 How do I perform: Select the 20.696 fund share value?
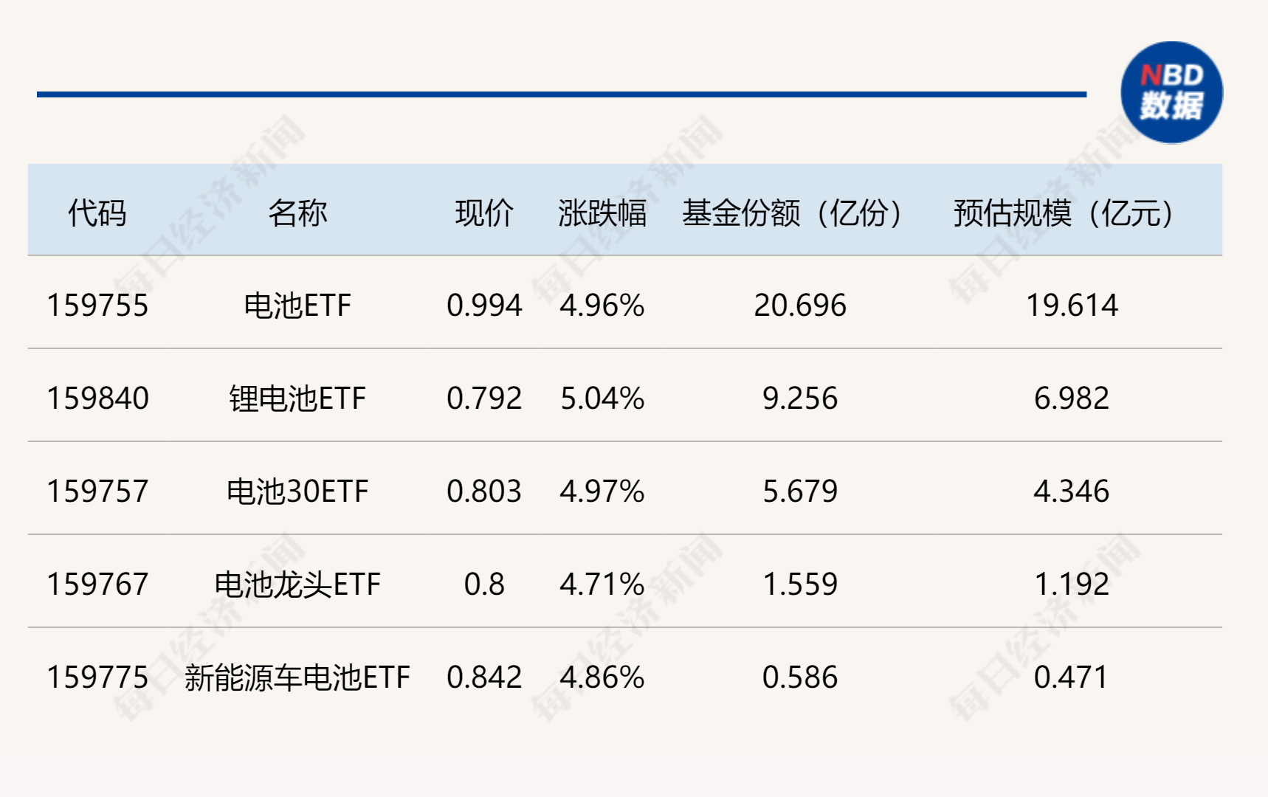800,306
